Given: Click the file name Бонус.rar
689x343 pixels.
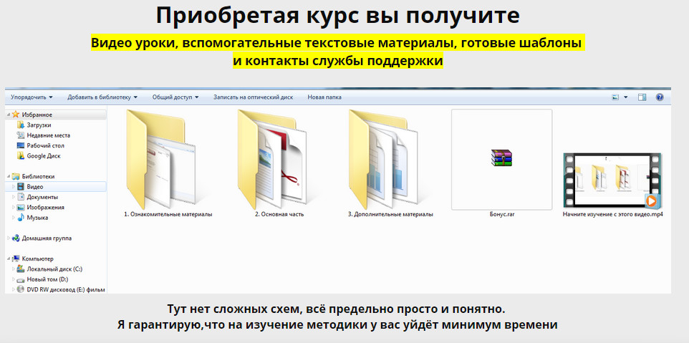Looking at the screenshot, I should pyautogui.click(x=502, y=214).
